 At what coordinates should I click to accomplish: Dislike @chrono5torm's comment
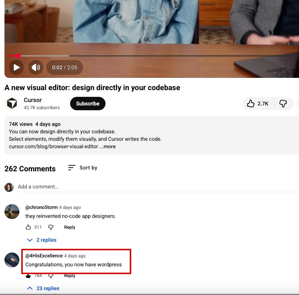(51, 227)
